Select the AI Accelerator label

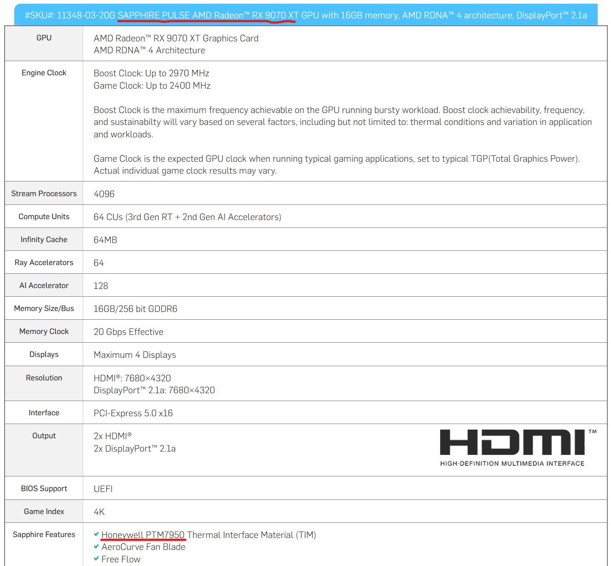pyautogui.click(x=44, y=285)
